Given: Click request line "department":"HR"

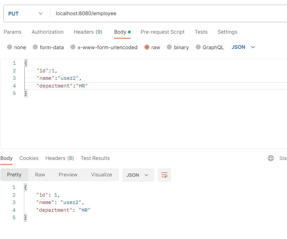Looking at the screenshot, I should pyautogui.click(x=62, y=86).
